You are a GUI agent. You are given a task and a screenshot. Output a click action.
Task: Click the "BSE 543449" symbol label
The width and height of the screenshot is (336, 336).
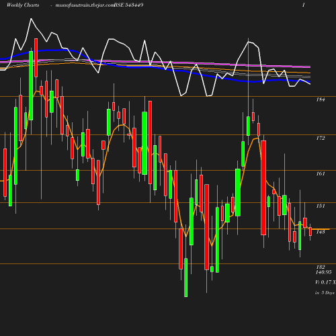pos(128,5)
